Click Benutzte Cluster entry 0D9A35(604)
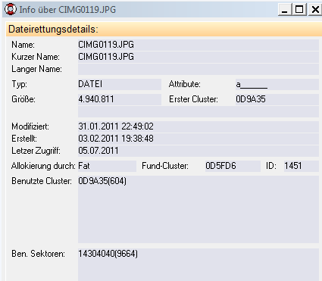 tap(102, 181)
